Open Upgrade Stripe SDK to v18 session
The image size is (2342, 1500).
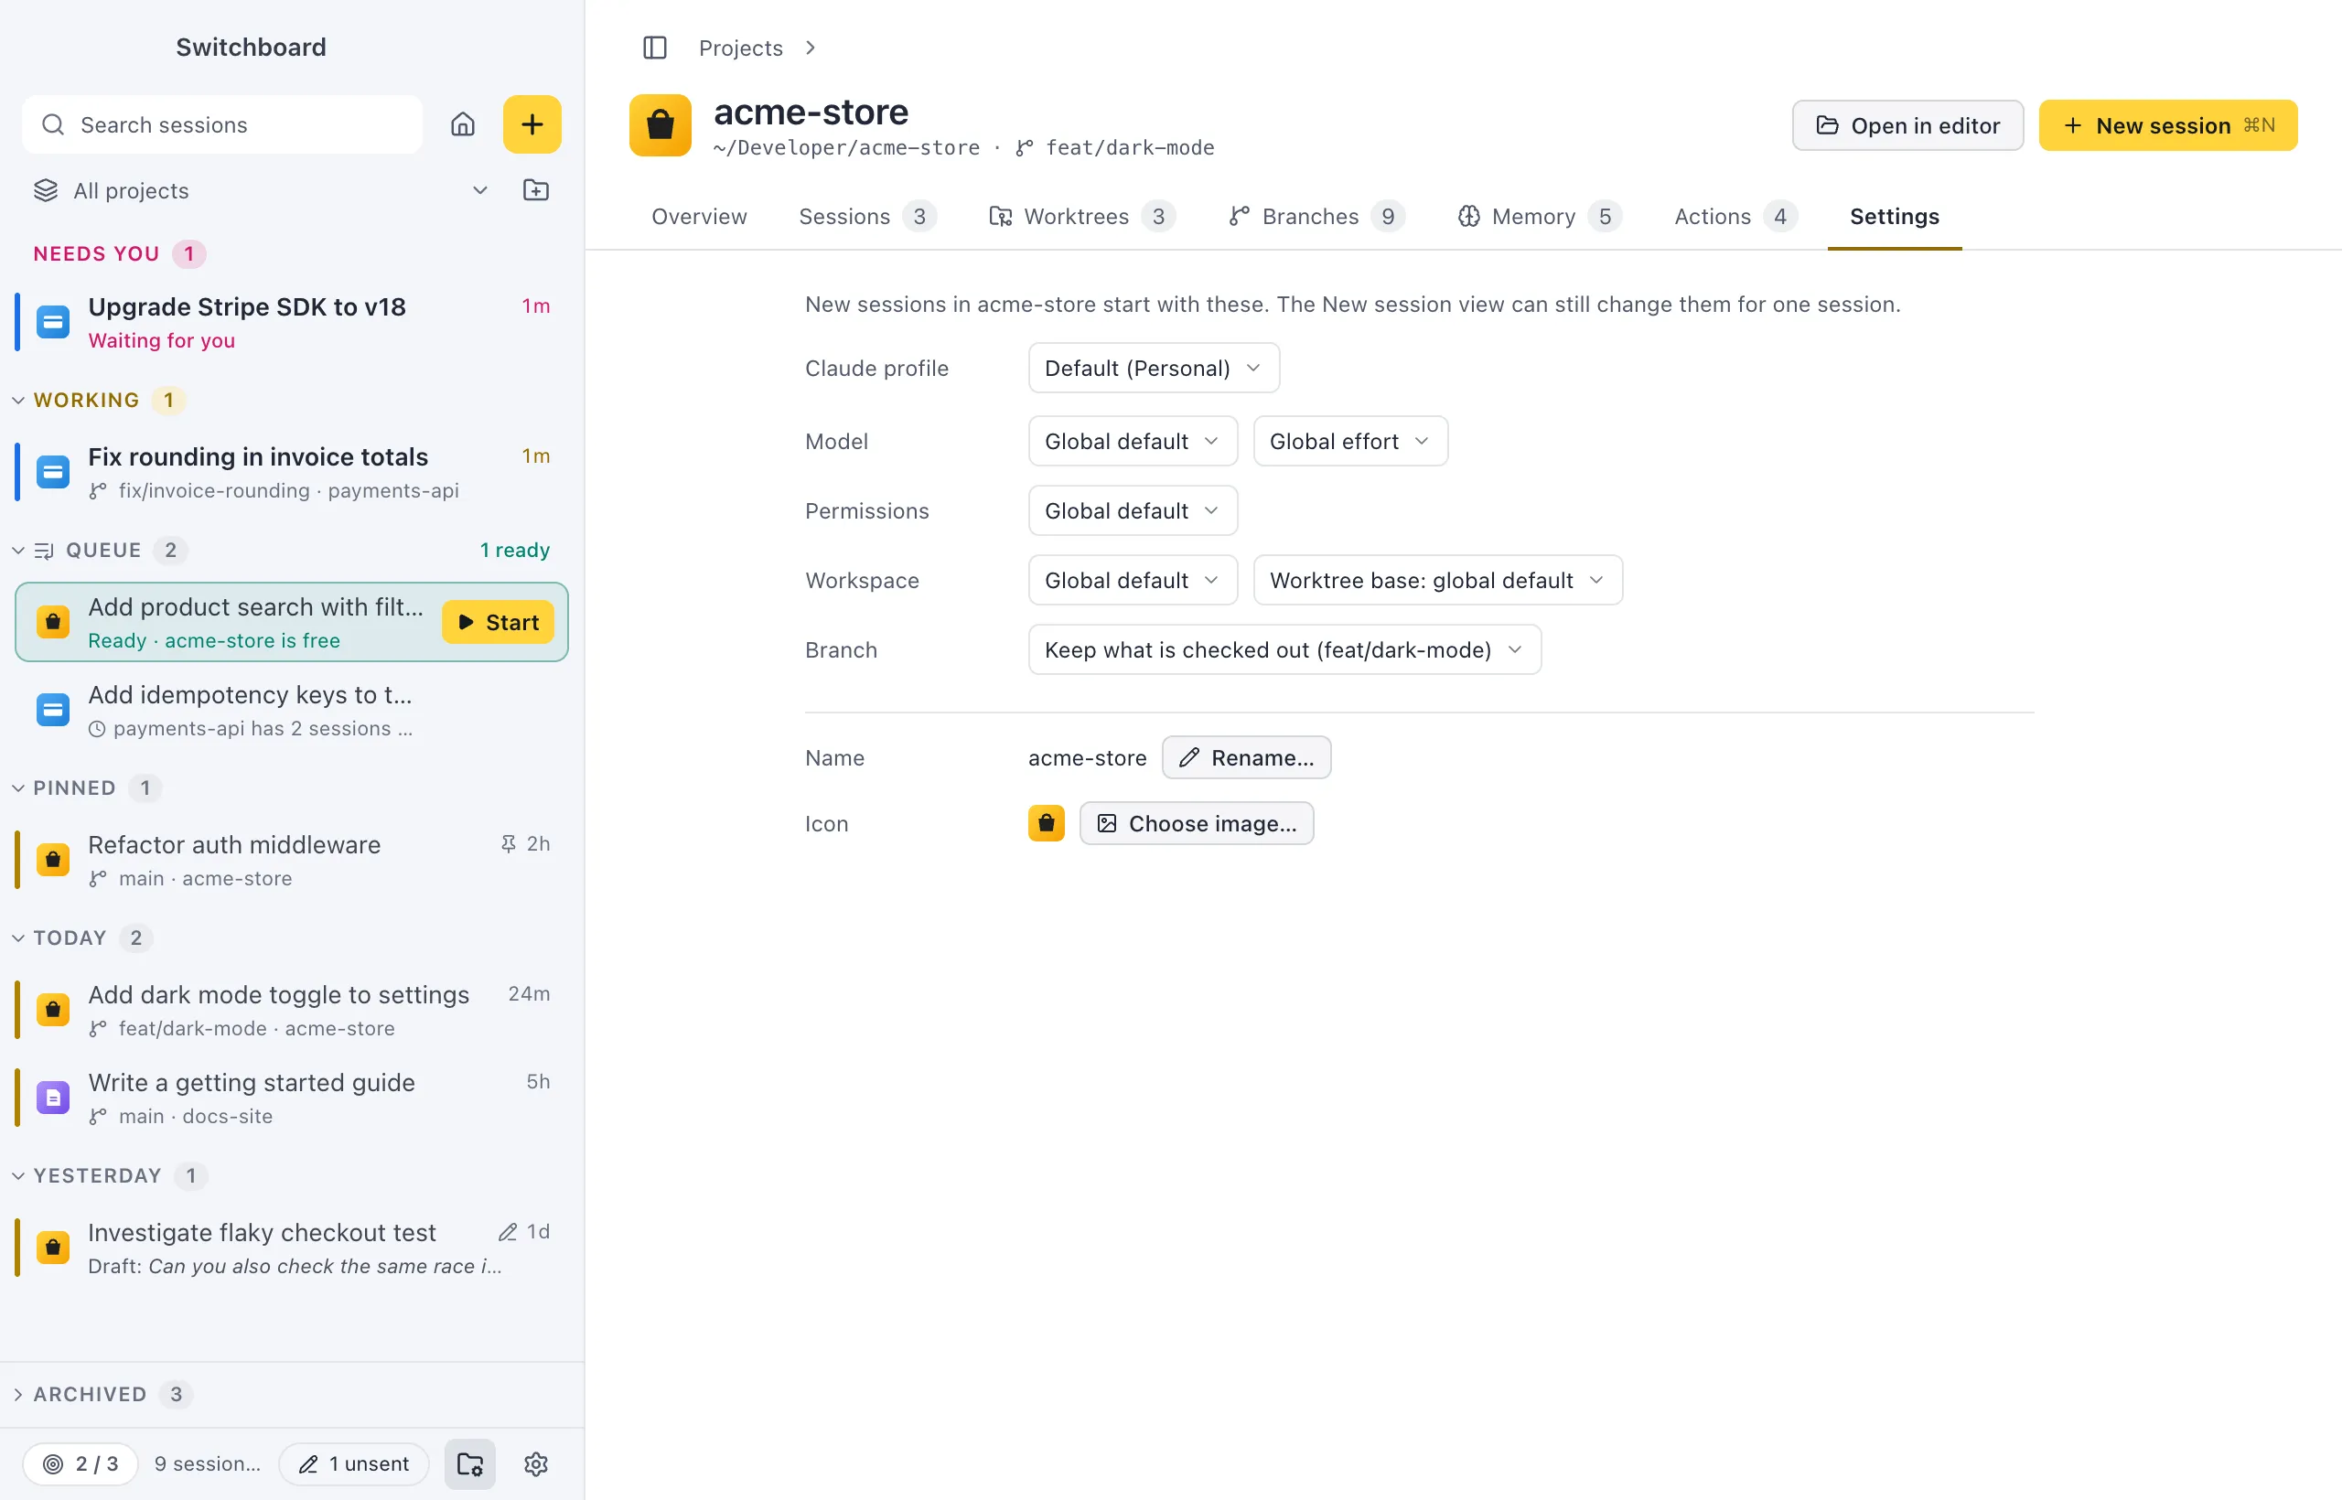[291, 321]
